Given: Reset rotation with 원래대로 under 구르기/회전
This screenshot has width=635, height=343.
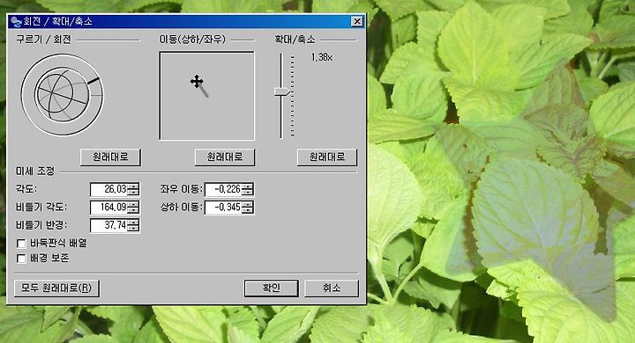Looking at the screenshot, I should coord(110,157).
